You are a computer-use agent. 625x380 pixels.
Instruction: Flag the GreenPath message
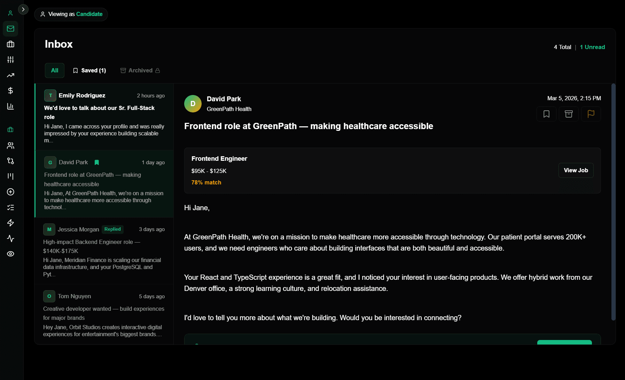point(591,114)
